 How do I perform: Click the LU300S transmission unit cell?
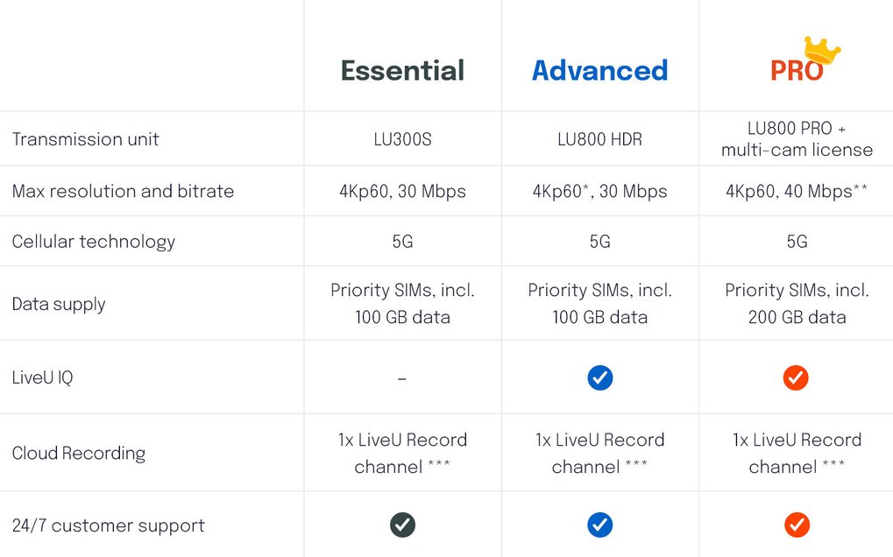tap(402, 139)
